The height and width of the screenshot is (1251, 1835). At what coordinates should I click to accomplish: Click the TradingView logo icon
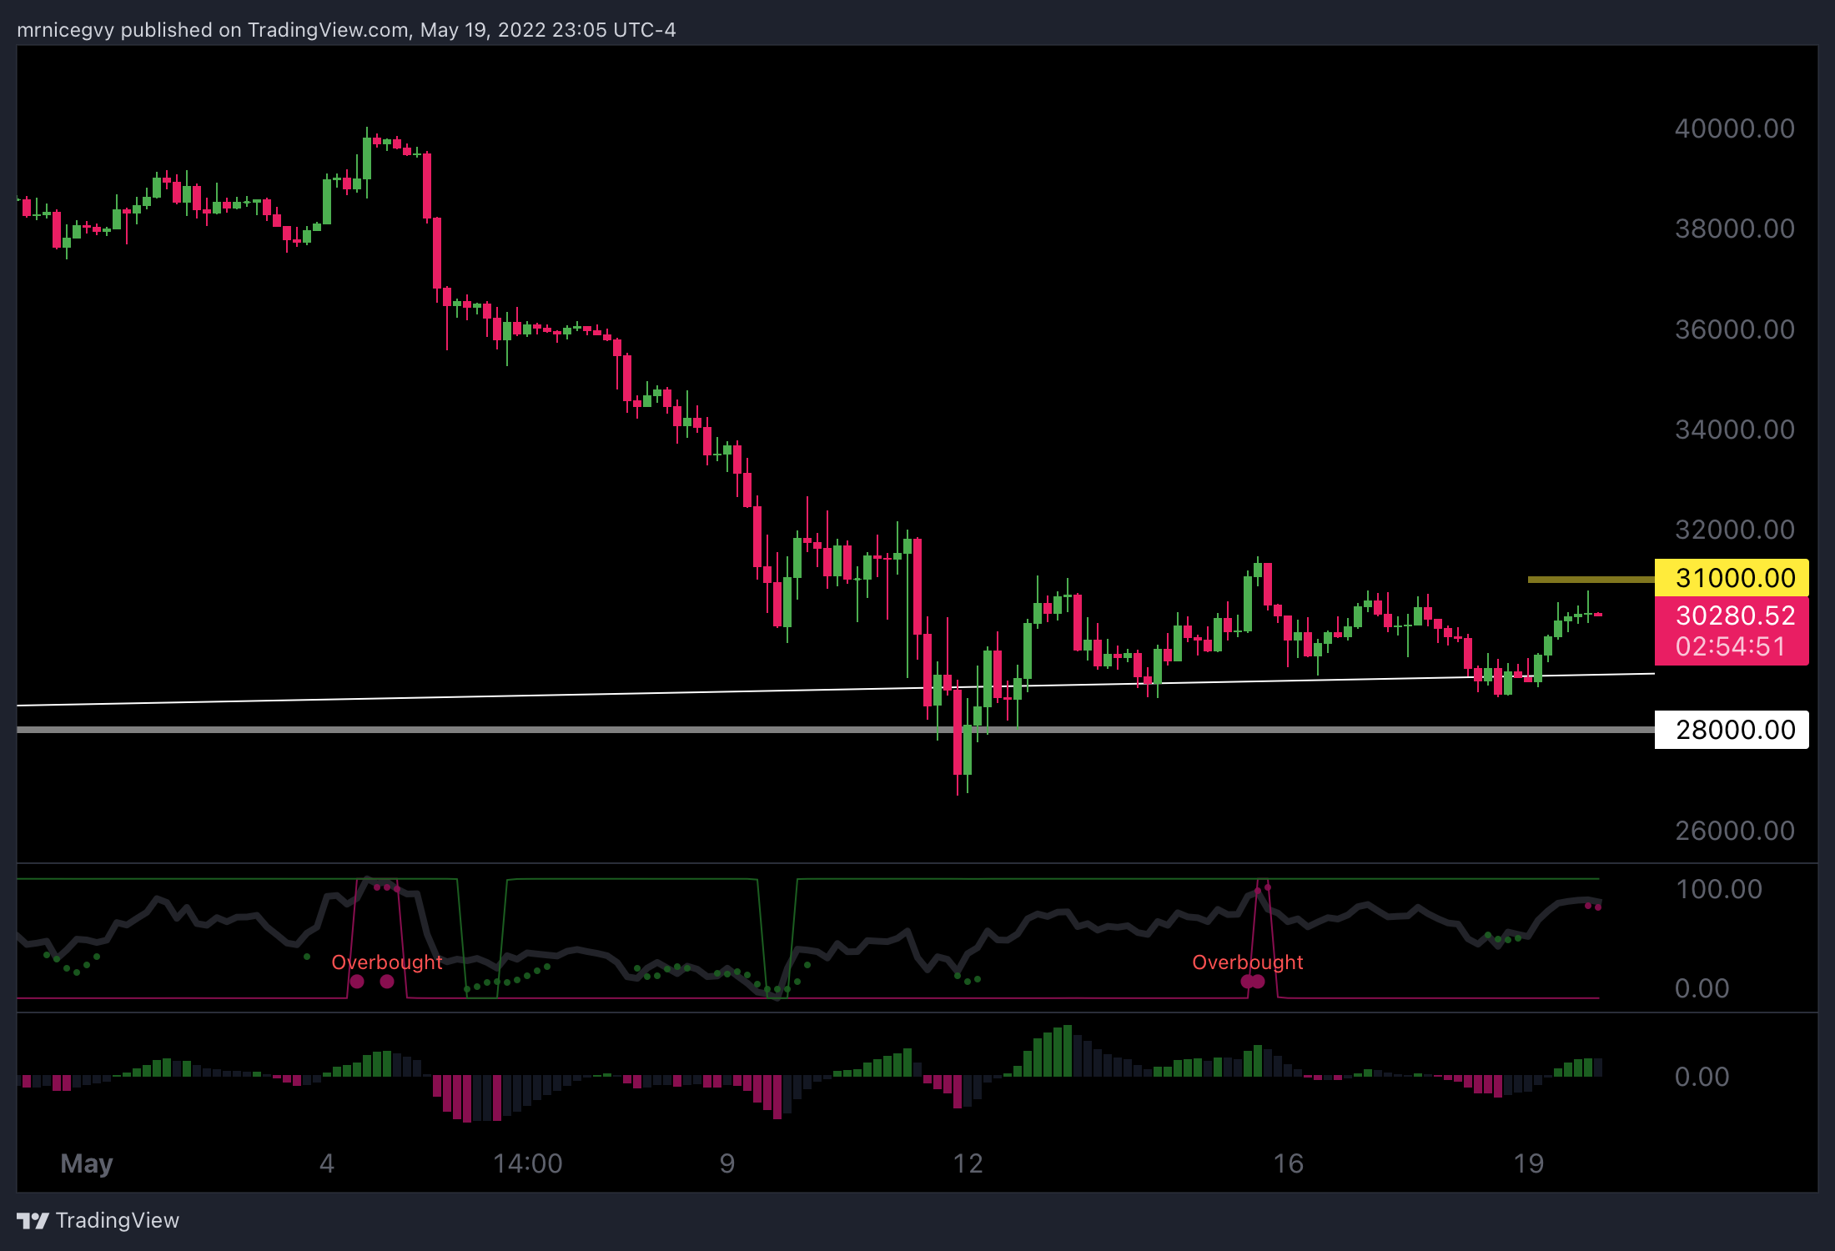coord(33,1221)
